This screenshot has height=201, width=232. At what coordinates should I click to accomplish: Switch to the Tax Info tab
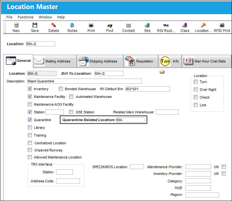coord(170,61)
